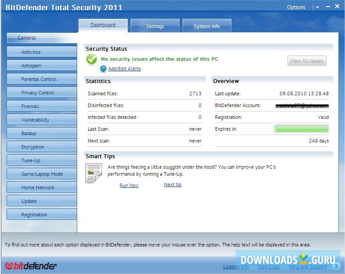Click the green security status checkmark icon
The image size is (345, 274).
point(92,59)
